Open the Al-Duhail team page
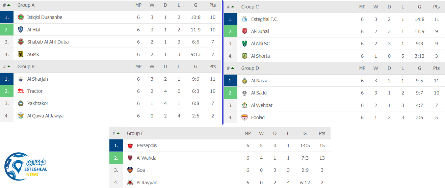The height and width of the screenshot is (188, 445). [260, 31]
